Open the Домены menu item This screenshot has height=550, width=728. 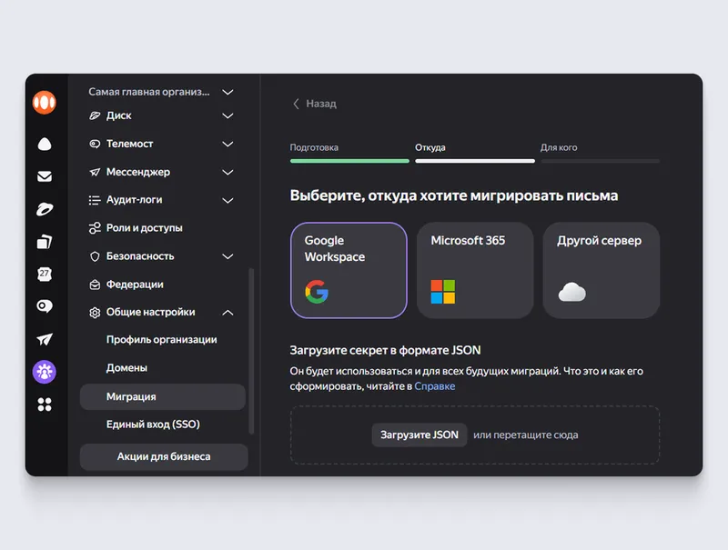[x=126, y=368]
